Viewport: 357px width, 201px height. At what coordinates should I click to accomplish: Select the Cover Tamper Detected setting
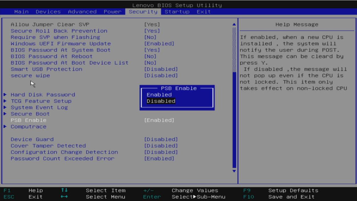(48, 146)
